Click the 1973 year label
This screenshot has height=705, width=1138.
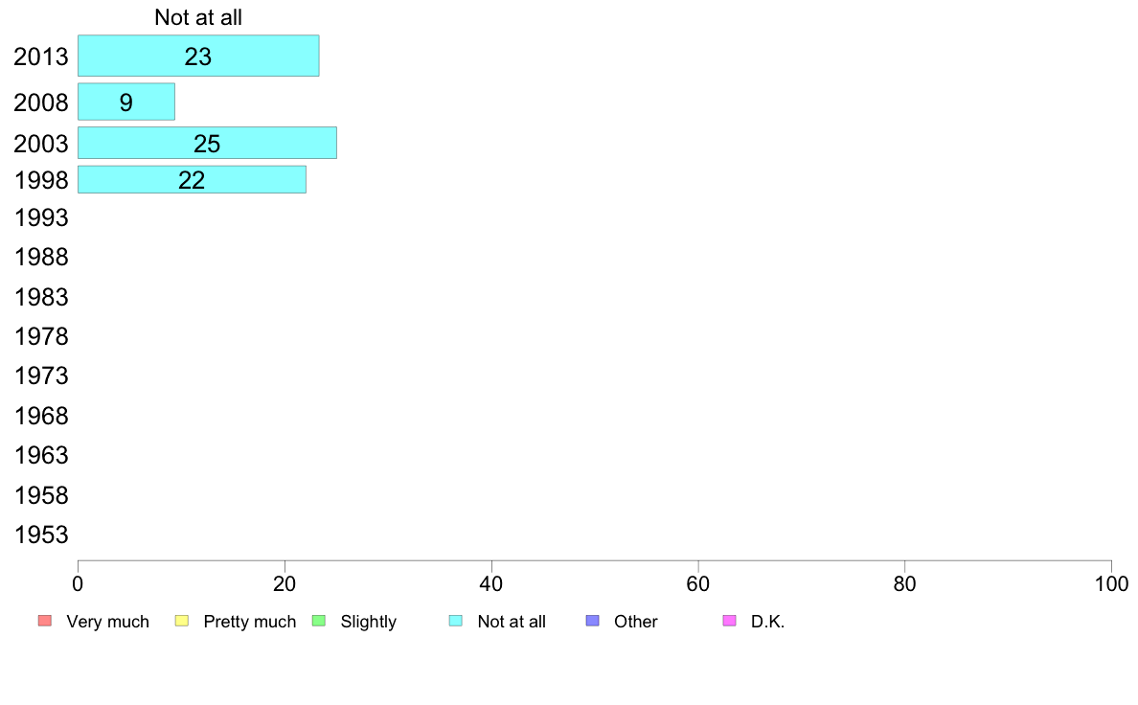pos(41,376)
